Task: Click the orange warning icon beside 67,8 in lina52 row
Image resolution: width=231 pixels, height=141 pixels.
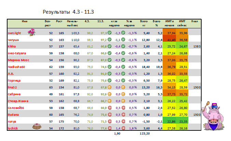Action: point(109,87)
